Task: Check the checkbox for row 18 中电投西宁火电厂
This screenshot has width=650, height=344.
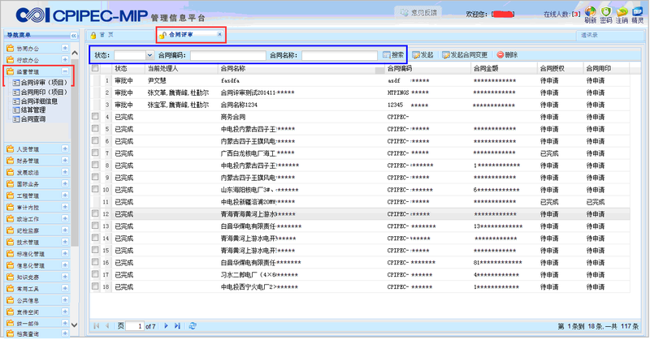Action: [95, 286]
